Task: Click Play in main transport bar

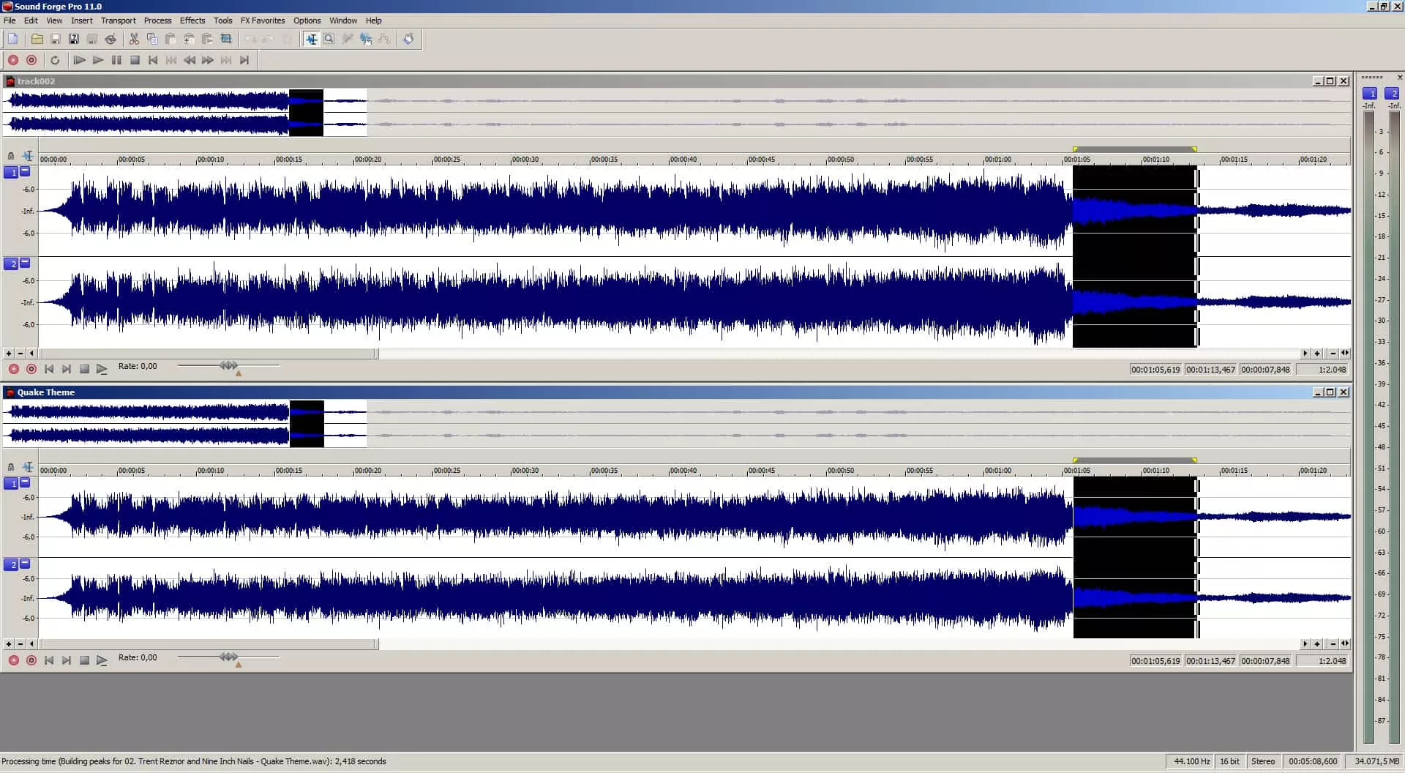Action: coord(98,60)
